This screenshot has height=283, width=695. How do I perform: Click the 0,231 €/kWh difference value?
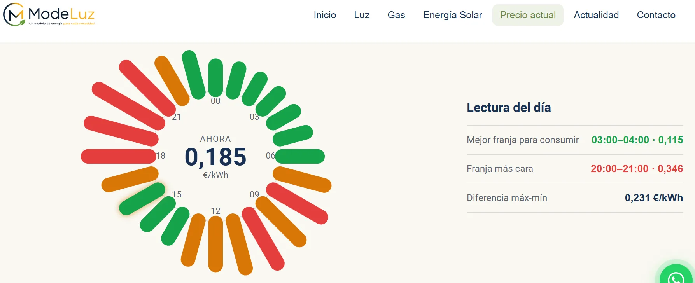pyautogui.click(x=654, y=198)
